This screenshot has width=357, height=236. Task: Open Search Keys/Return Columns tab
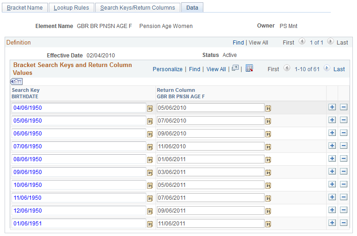point(138,8)
